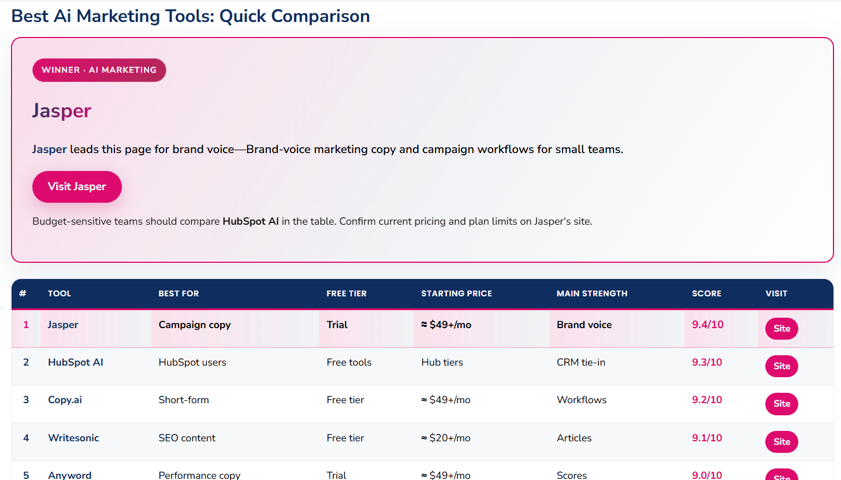
Task: Open the Site button in HubSpot AI row
Action: 782,366
